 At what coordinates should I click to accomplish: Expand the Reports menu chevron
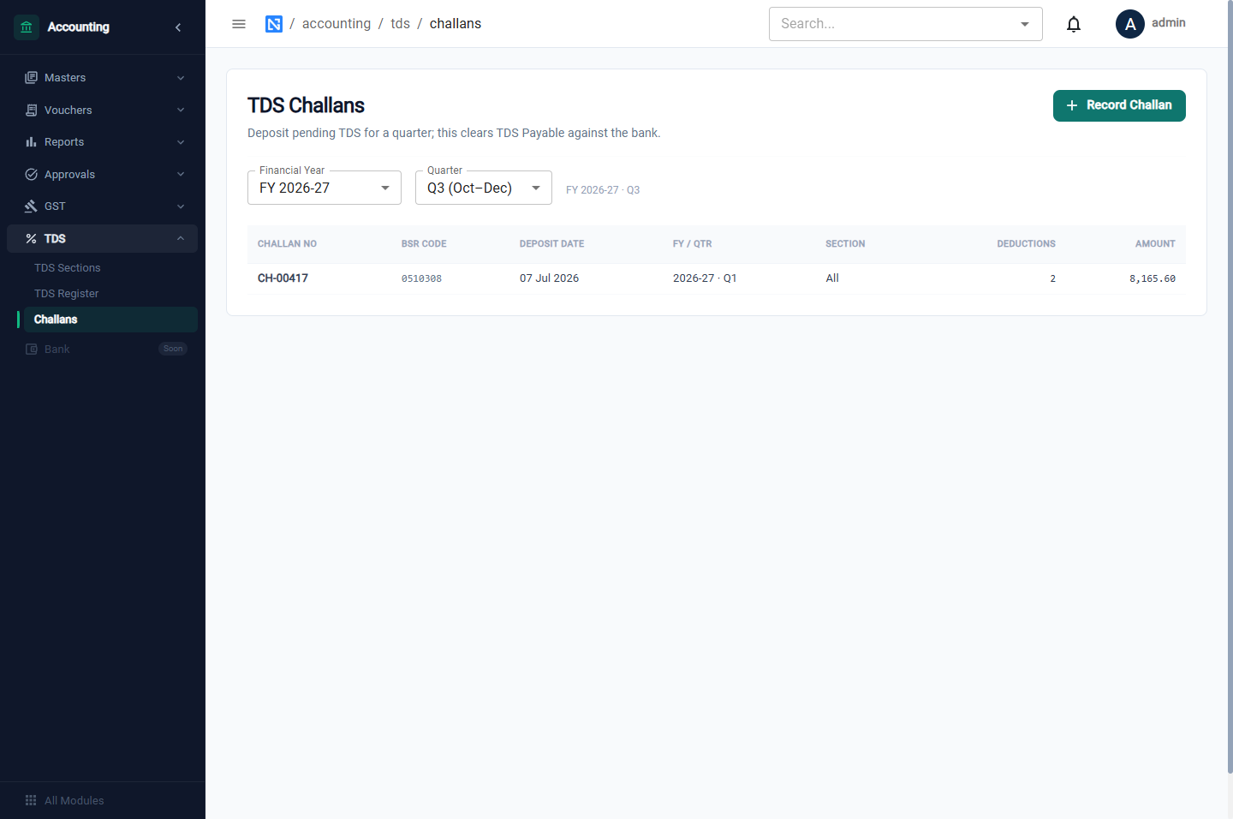(181, 142)
